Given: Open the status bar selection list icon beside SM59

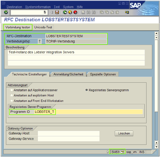Looking at the screenshot, I should (122, 152).
